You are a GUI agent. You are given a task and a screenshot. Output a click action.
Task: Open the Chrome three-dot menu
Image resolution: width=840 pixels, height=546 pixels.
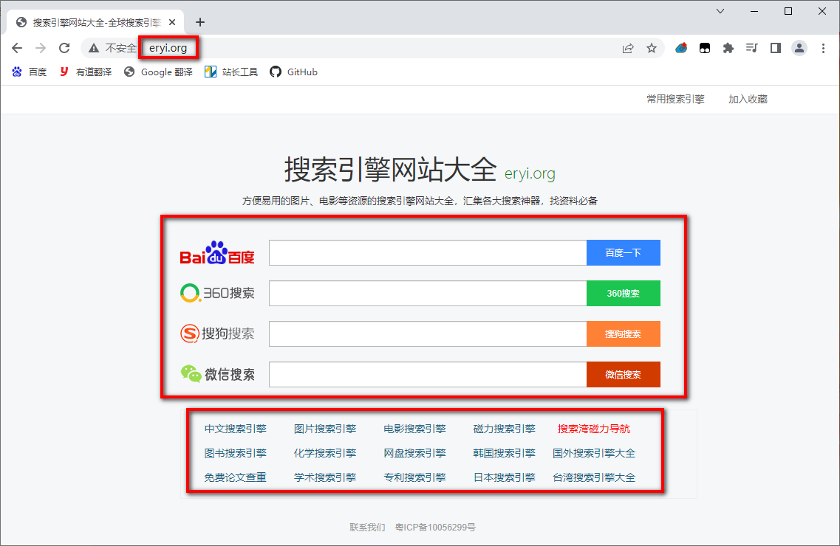[824, 48]
